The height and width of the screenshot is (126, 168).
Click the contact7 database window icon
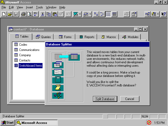click(x=11, y=29)
